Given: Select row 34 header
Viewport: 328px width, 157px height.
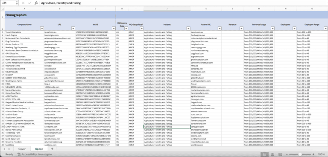Looking at the screenshot, I should pyautogui.click(x=3, y=127).
